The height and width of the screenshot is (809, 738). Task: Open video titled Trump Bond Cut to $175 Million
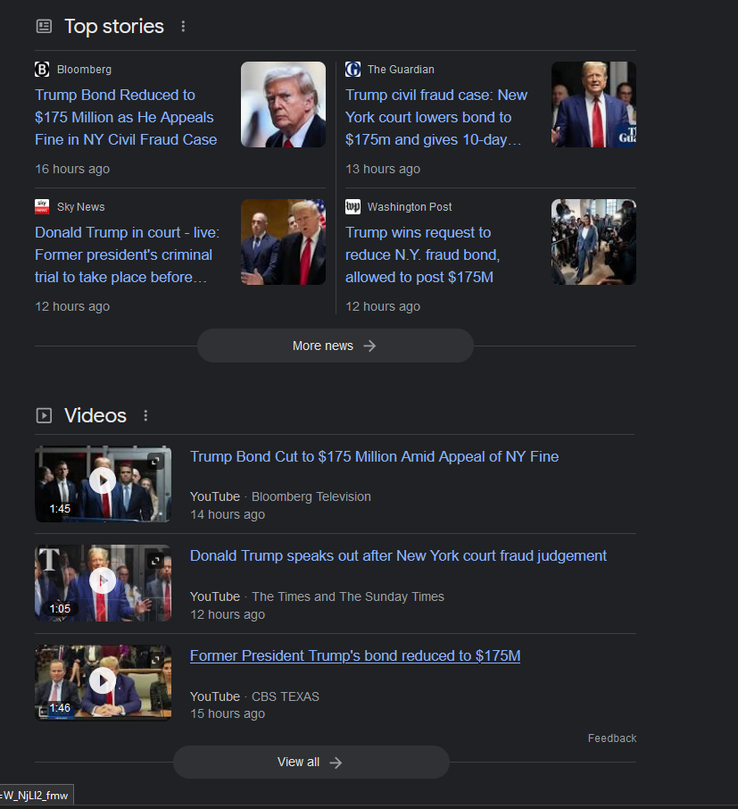375,456
